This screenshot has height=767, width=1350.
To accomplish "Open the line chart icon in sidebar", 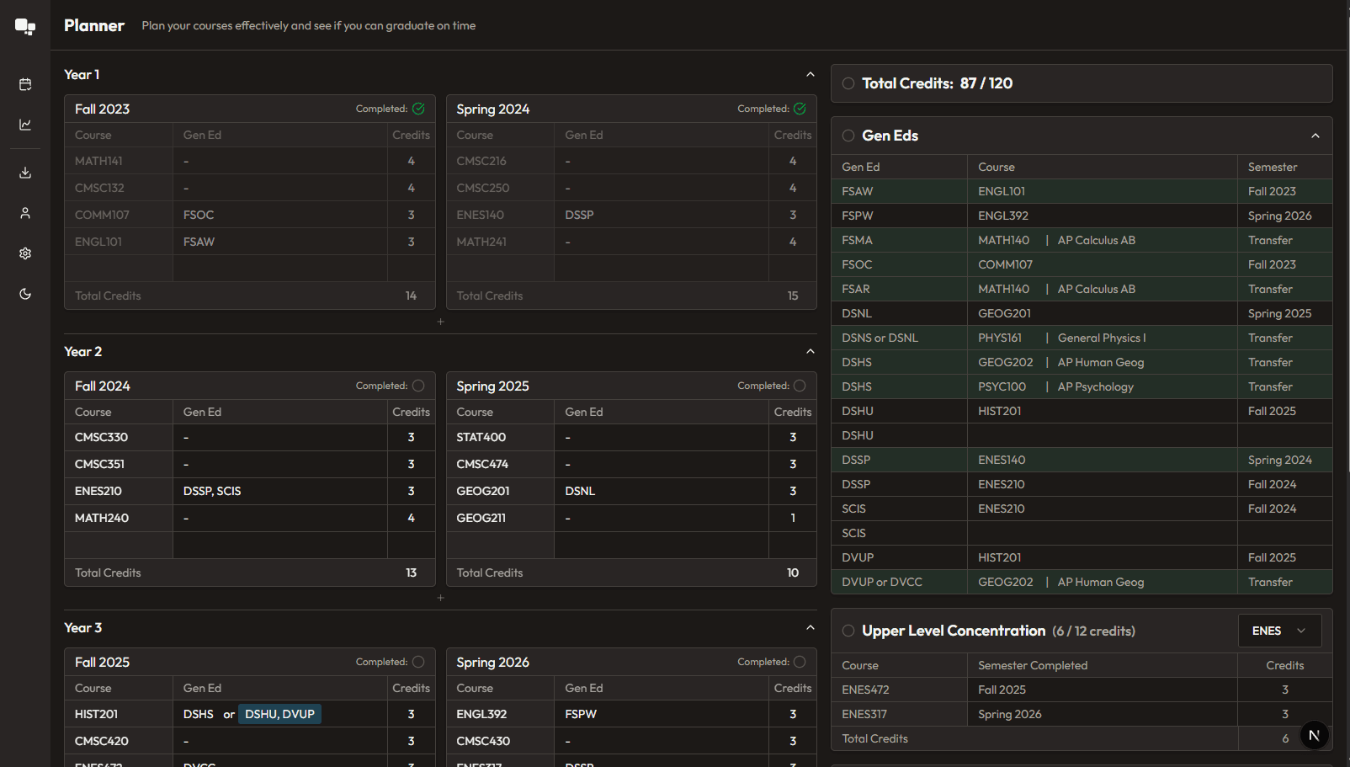I will [25, 125].
